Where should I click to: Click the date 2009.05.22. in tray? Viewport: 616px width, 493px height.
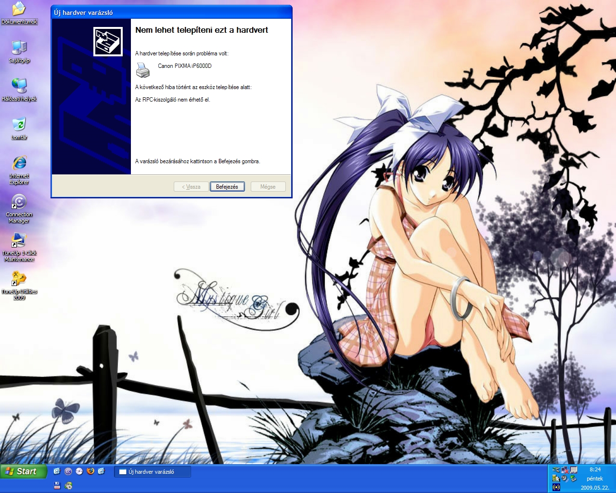[595, 488]
